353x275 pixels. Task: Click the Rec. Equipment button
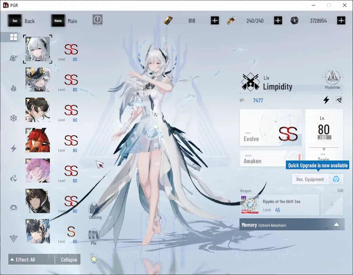(318, 179)
